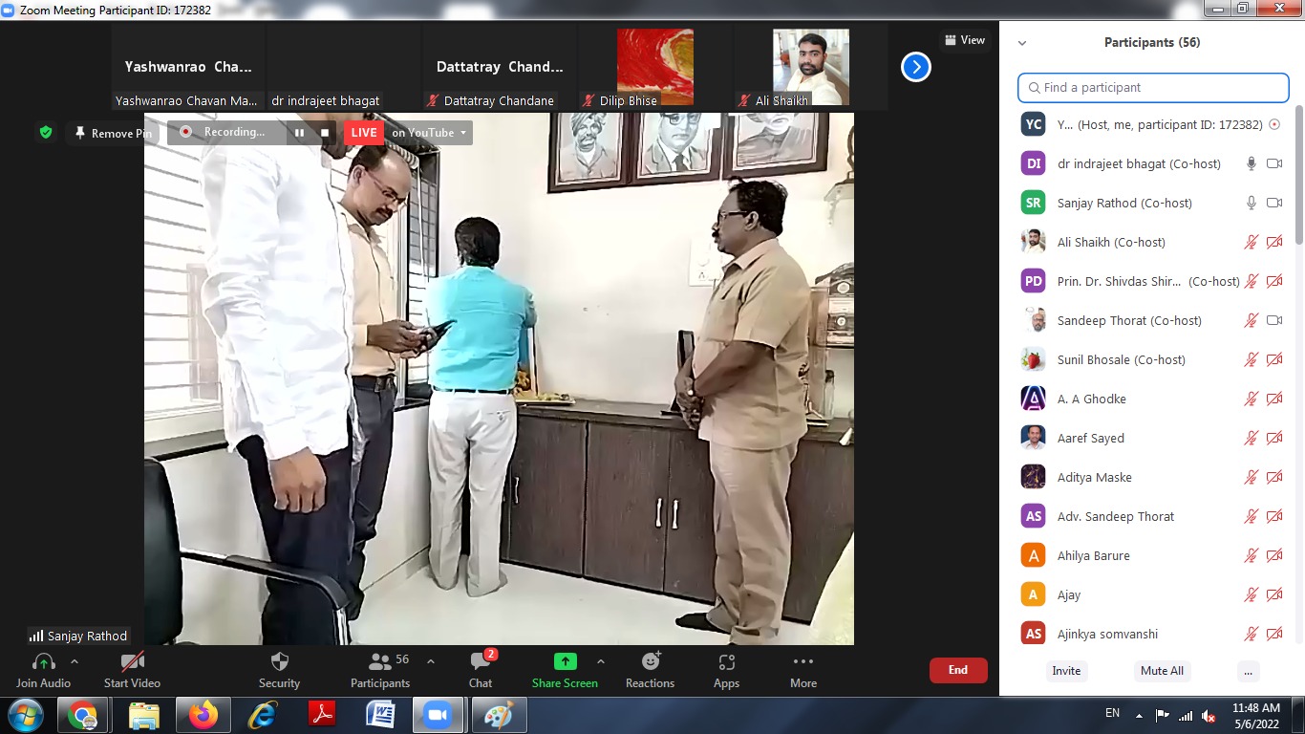
Task: Open Google Chrome from the taskbar
Action: pos(83,715)
